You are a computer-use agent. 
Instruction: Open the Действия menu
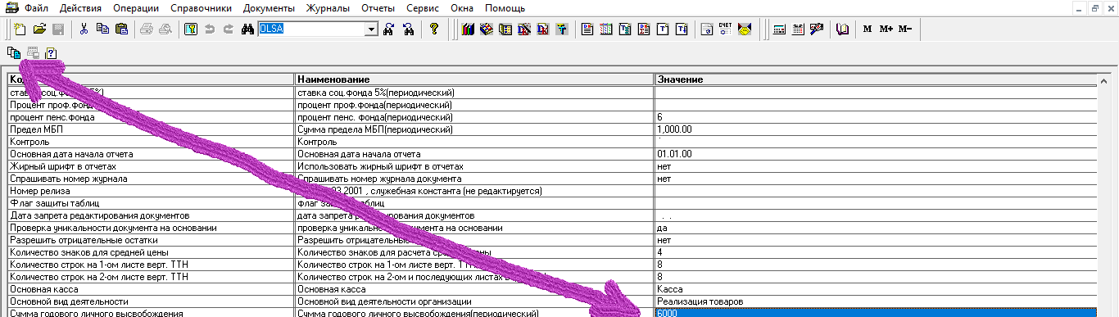[x=81, y=7]
